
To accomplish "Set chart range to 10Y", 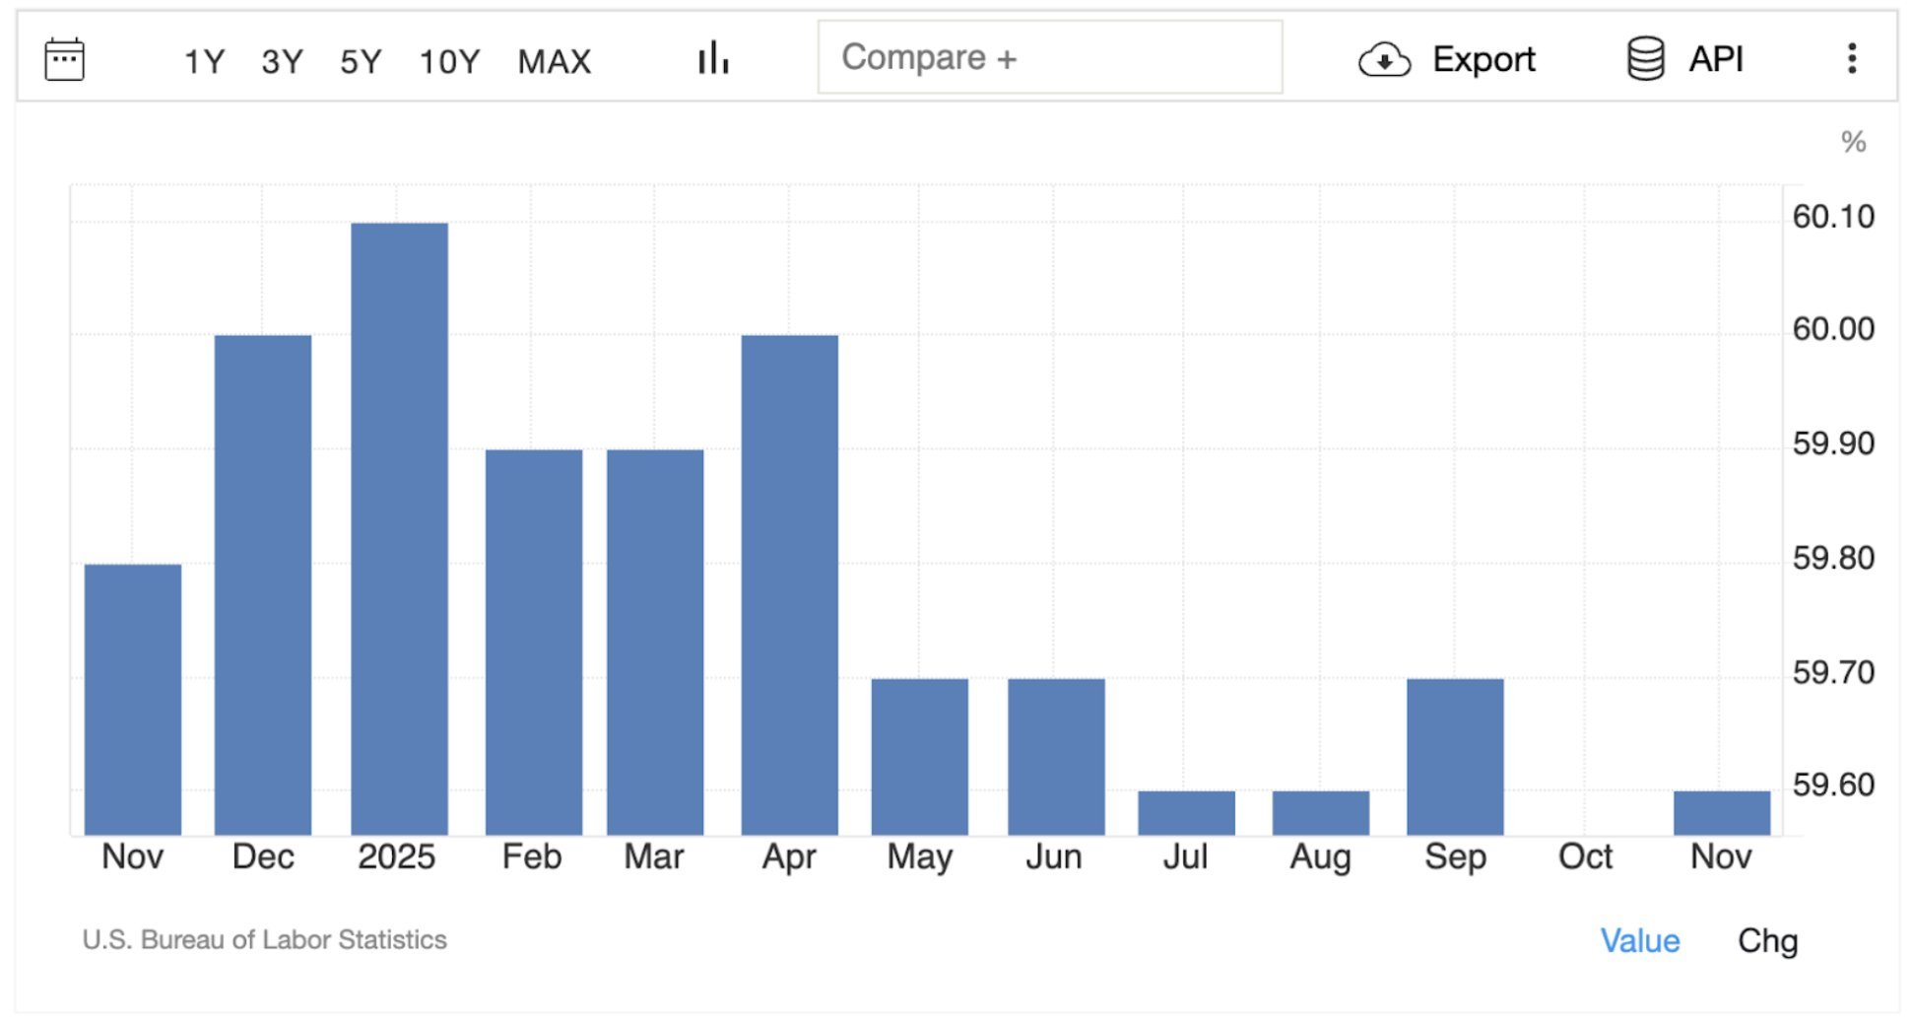I will click(449, 61).
